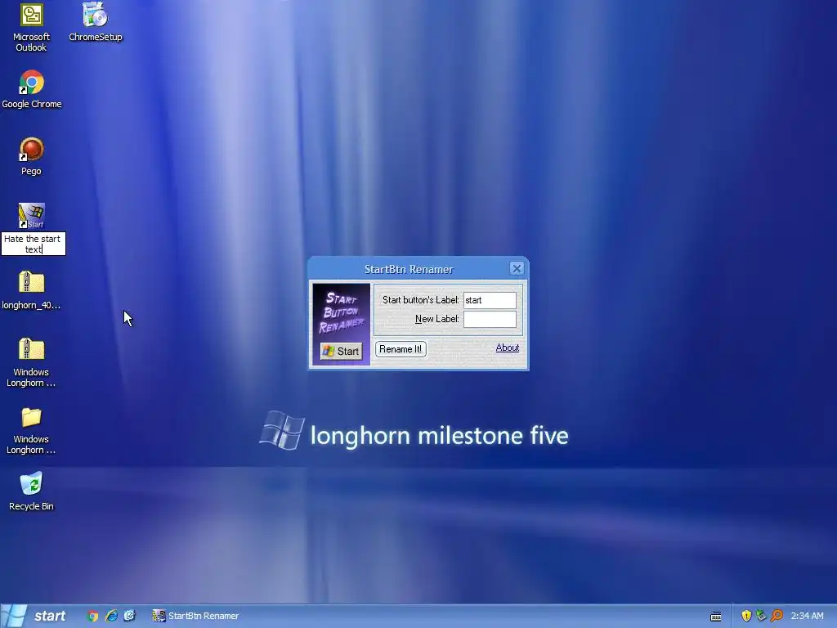Click the taskbar start button

click(x=36, y=616)
